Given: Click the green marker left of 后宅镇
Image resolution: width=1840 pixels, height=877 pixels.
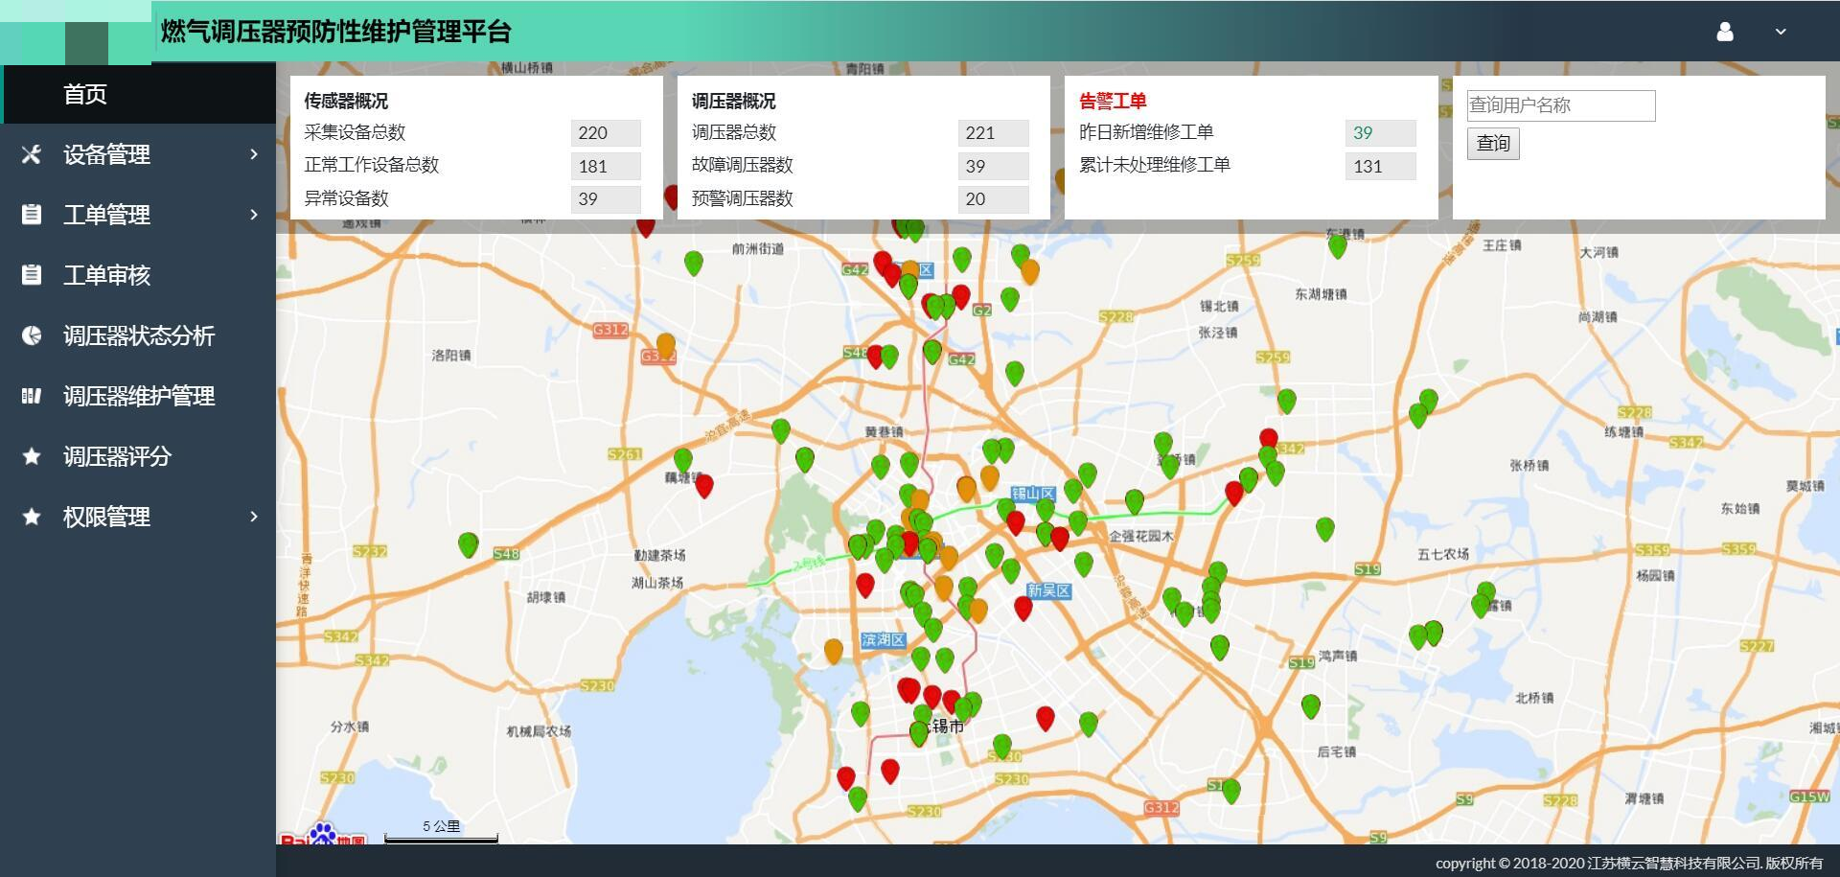Looking at the screenshot, I should (x=1310, y=707).
